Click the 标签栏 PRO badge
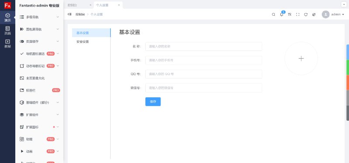This screenshot has height=163, width=349. tap(56, 90)
